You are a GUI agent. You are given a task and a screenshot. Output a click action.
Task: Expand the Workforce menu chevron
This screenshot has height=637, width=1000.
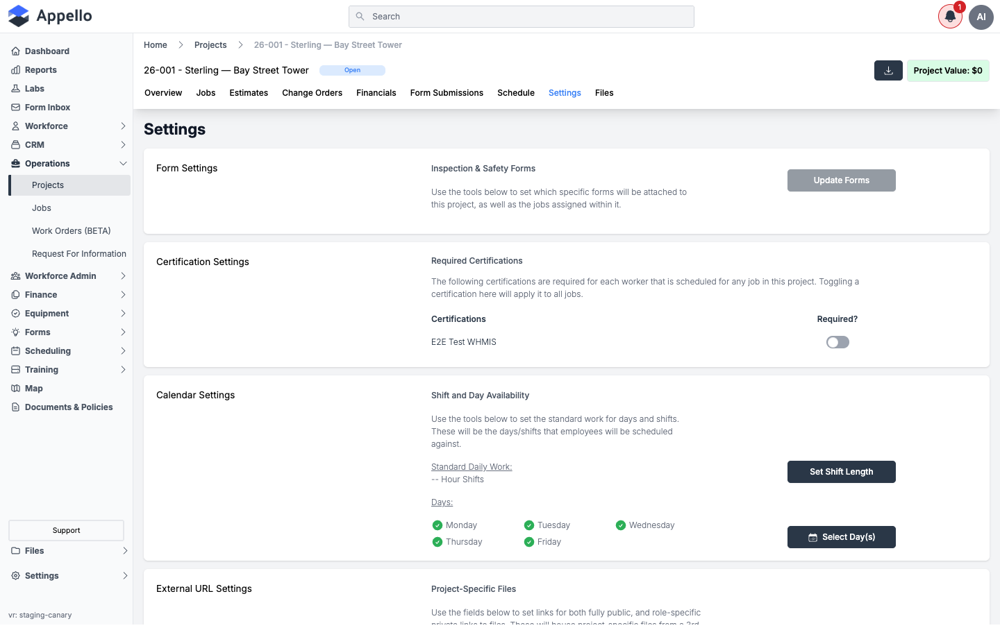123,126
